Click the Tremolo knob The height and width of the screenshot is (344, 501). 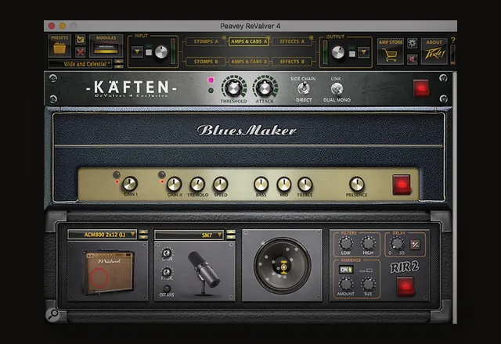point(197,185)
